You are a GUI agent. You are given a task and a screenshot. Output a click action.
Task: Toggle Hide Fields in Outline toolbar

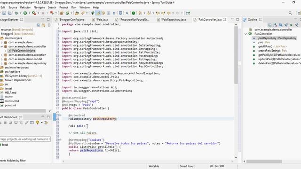click(280, 25)
